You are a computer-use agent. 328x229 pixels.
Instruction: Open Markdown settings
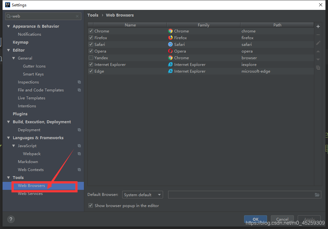pos(28,162)
